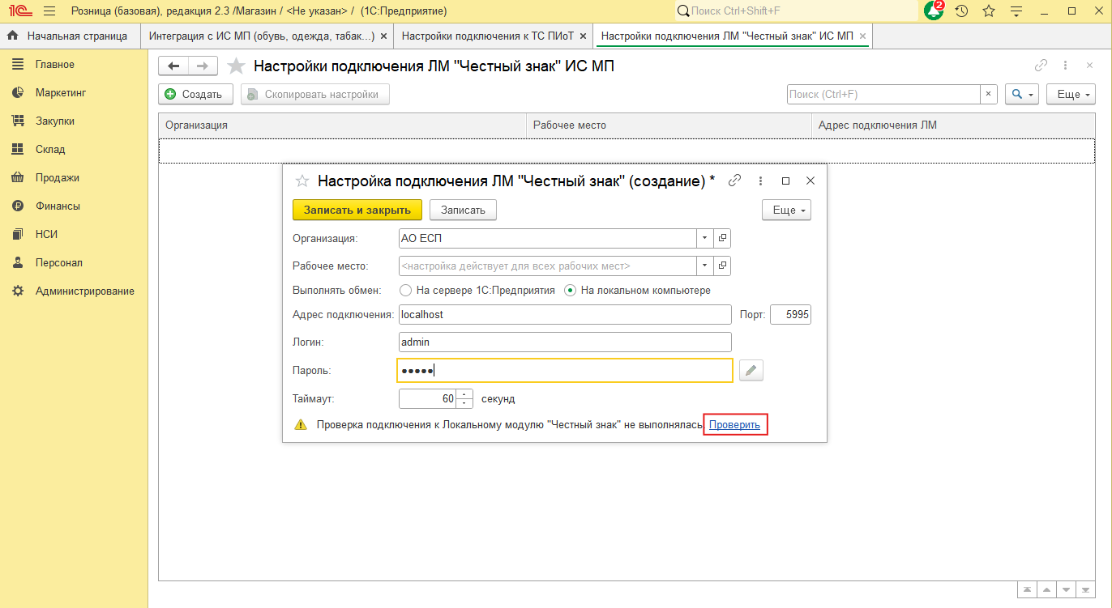Open list form three-dots menu
Screen dimensions: 1112x608
[x=1065, y=66]
